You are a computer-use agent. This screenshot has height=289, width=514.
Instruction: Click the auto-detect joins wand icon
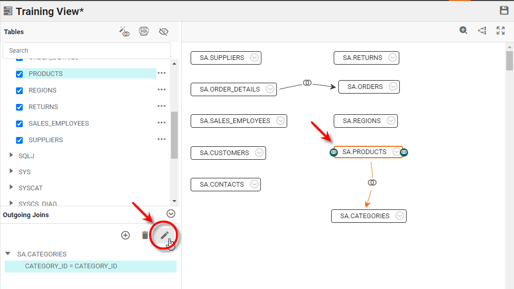(124, 32)
